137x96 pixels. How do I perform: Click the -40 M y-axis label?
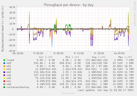point(12,51)
